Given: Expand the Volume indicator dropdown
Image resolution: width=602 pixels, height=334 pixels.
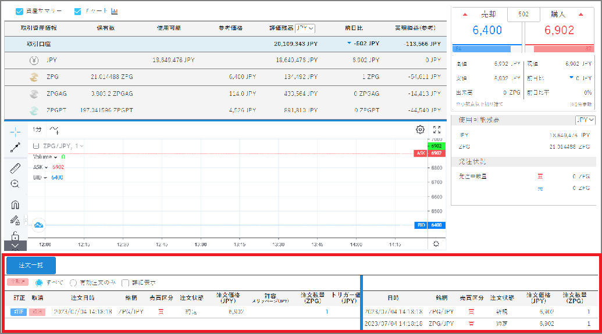Looking at the screenshot, I should [x=56, y=157].
